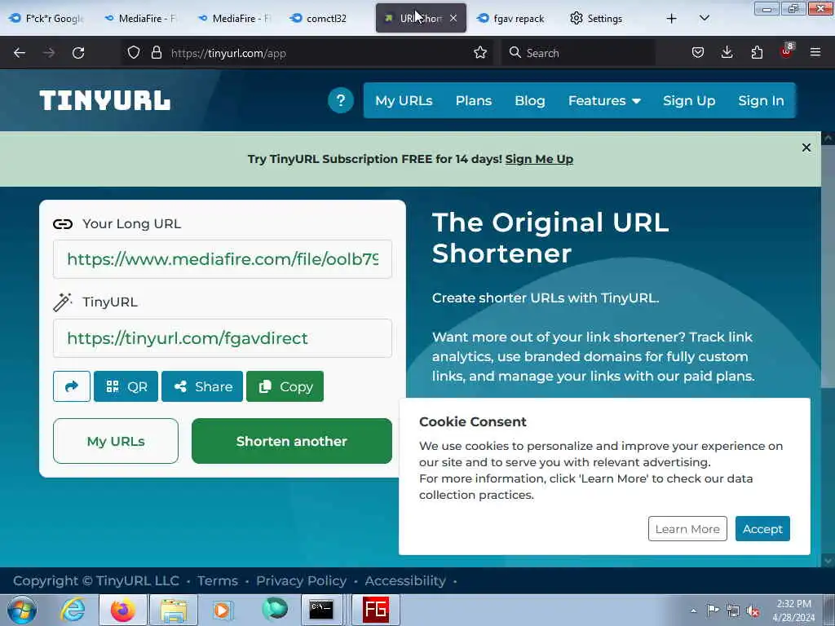
Task: Open the Privacy Policy footer link
Action: point(302,580)
